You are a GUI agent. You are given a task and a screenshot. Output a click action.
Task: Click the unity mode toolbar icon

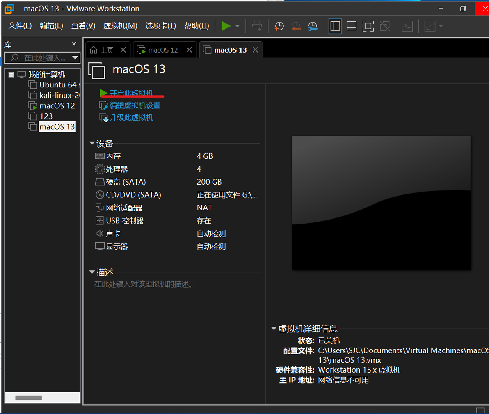point(385,26)
